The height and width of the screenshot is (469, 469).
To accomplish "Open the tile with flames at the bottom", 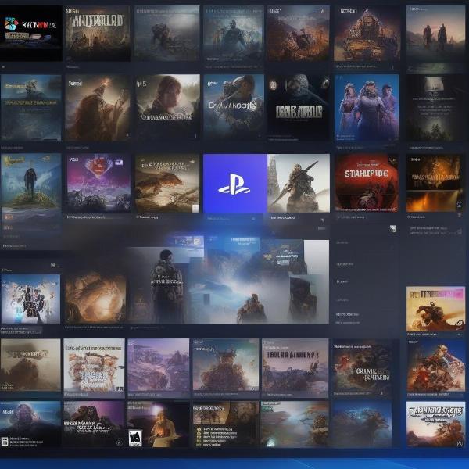I will (435, 183).
